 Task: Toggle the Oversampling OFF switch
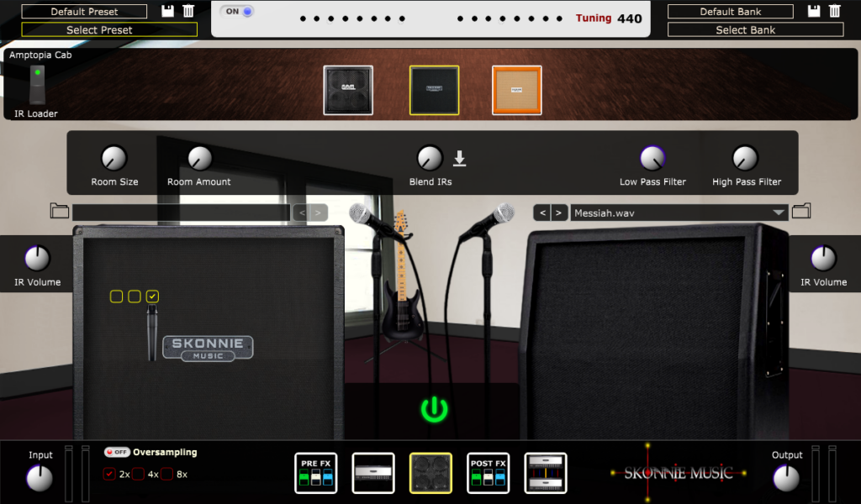117,452
